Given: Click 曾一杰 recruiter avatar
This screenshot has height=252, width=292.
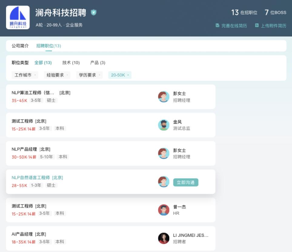Looking at the screenshot, I should click(x=164, y=210).
